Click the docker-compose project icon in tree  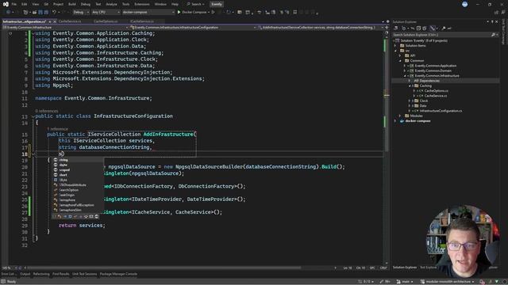pyautogui.click(x=402, y=121)
